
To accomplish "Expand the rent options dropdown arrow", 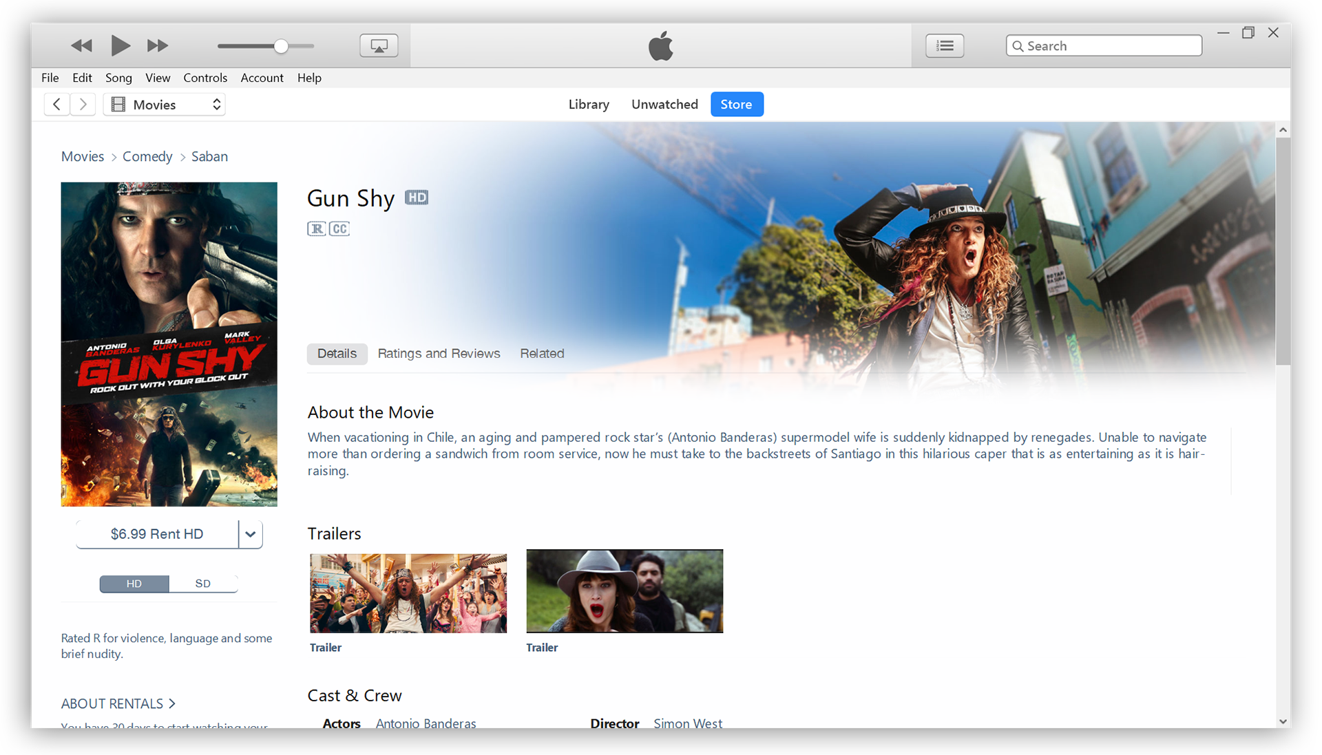I will coord(251,534).
